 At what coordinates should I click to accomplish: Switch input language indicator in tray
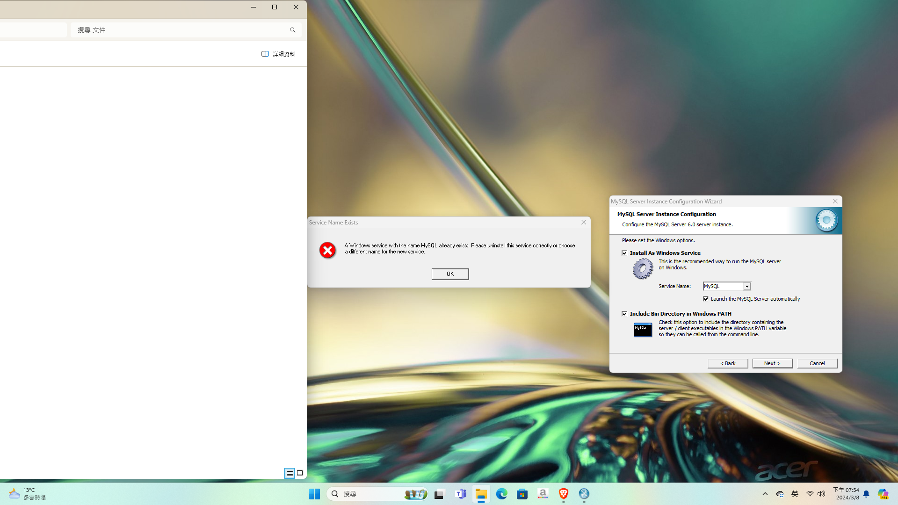tap(795, 494)
